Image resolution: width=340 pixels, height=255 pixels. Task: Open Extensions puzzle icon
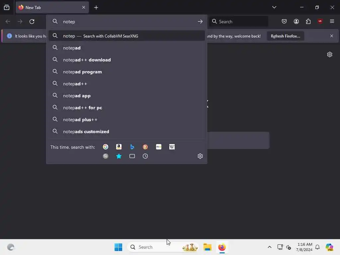308,21
